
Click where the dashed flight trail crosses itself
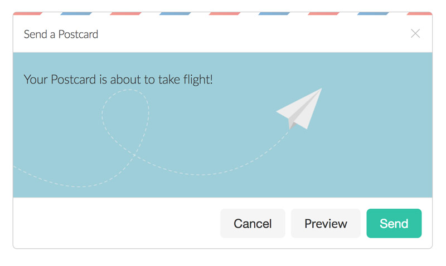[134, 155]
